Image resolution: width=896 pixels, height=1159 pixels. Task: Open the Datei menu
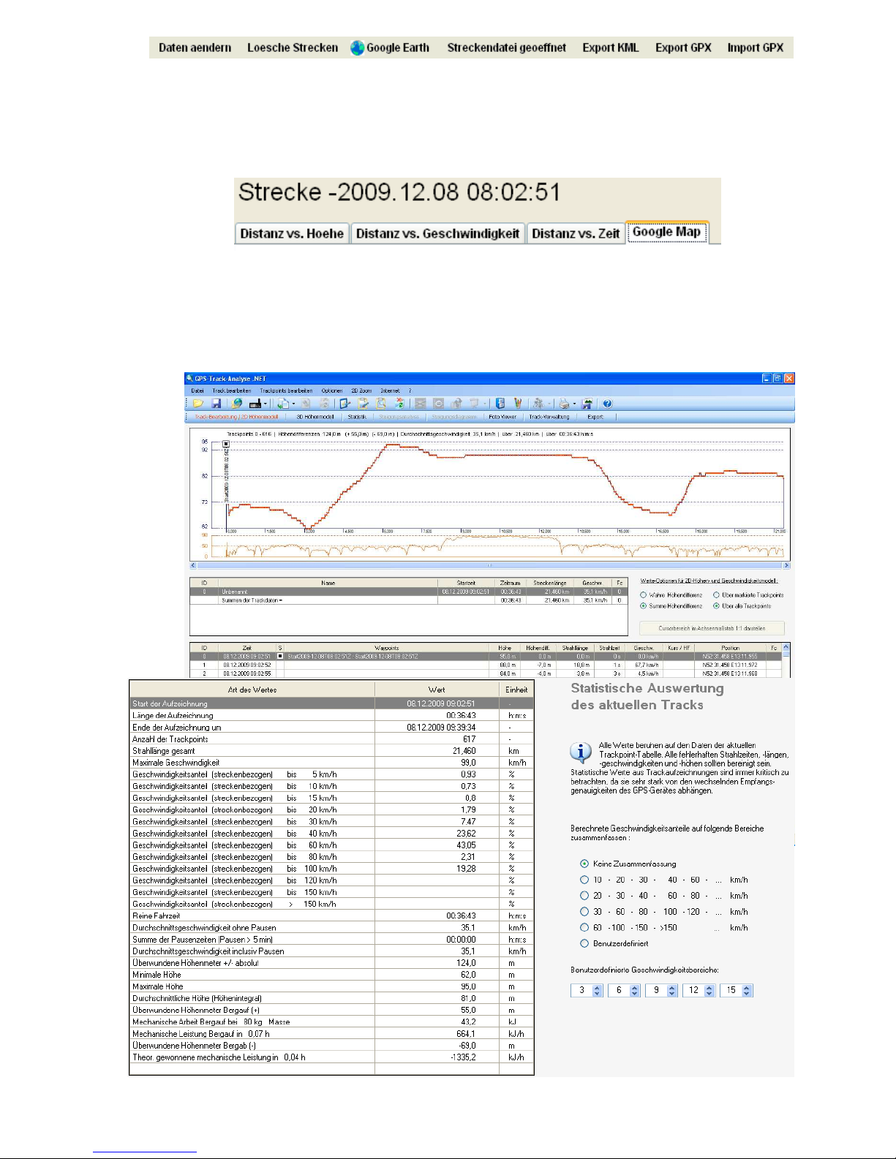click(197, 390)
